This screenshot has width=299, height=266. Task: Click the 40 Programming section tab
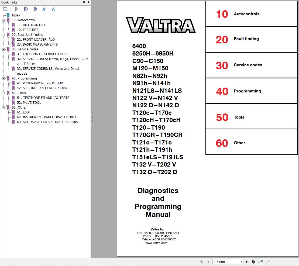[x=252, y=91]
